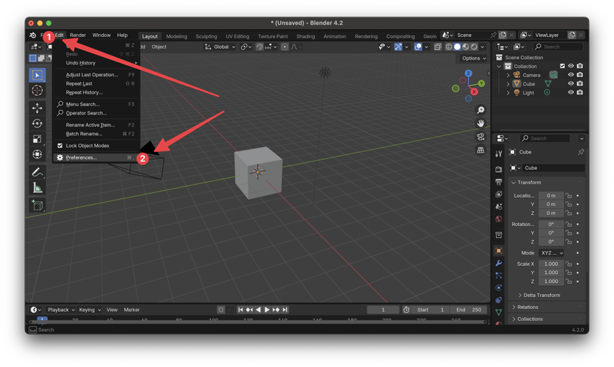Toggle Lock Object Modes checkbox
614x367 pixels.
coord(60,146)
